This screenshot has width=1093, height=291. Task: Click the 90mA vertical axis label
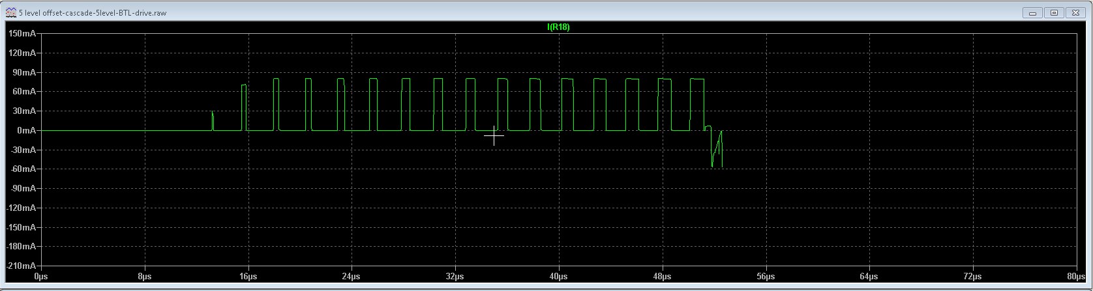(24, 72)
